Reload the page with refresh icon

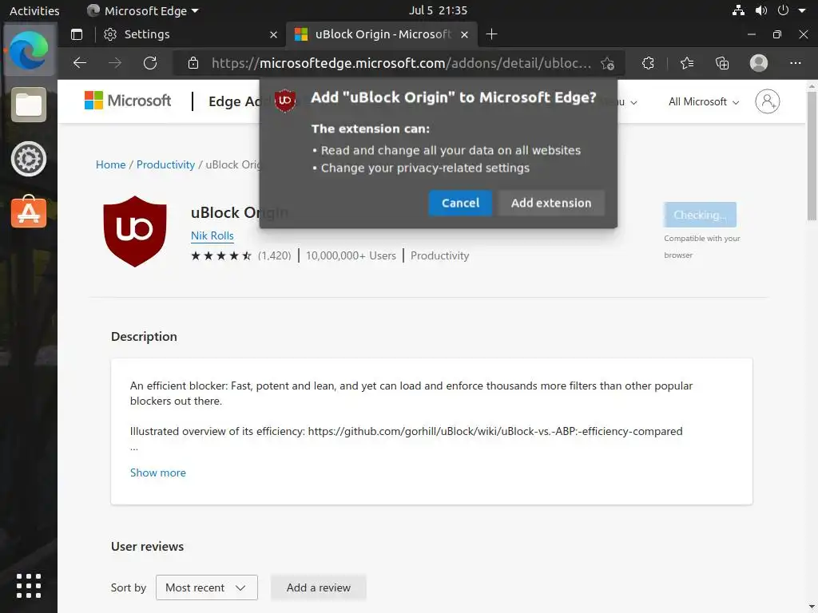(x=150, y=63)
